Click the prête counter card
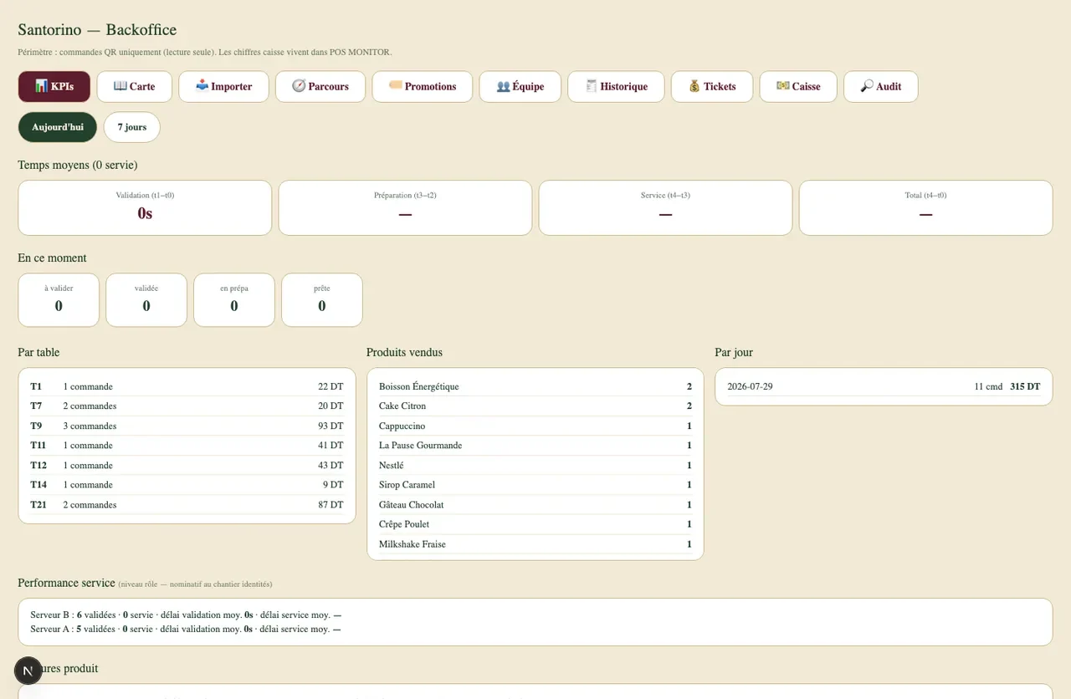 click(322, 299)
